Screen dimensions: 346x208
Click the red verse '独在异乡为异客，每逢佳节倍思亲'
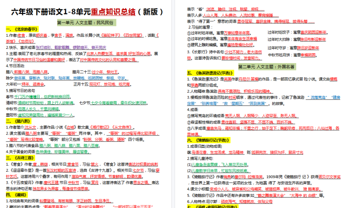tap(61, 189)
